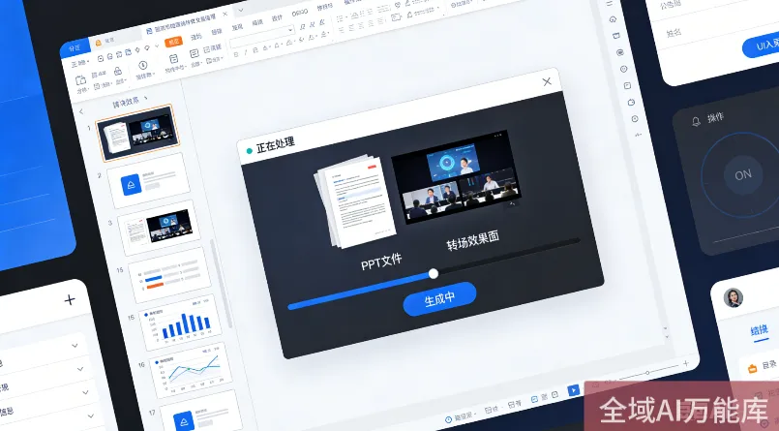Toggle bold formatting in the ribbon

[x=236, y=54]
